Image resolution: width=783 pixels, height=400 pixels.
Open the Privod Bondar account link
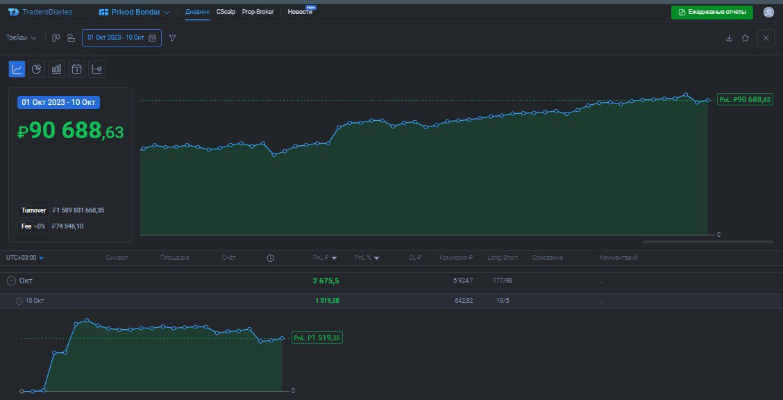(x=133, y=12)
